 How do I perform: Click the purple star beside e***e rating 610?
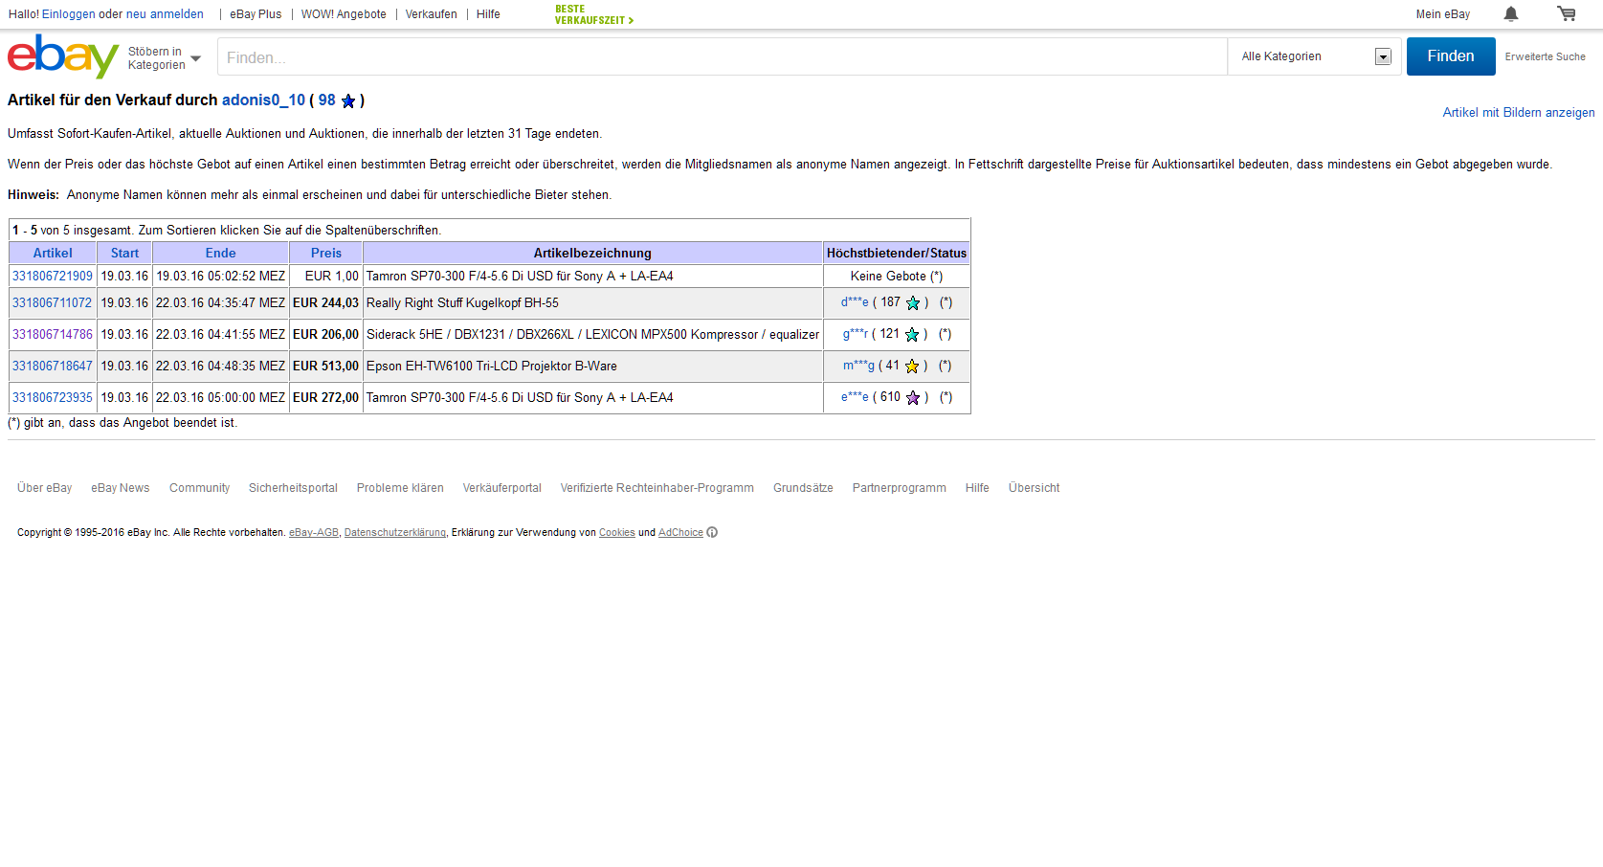(913, 397)
